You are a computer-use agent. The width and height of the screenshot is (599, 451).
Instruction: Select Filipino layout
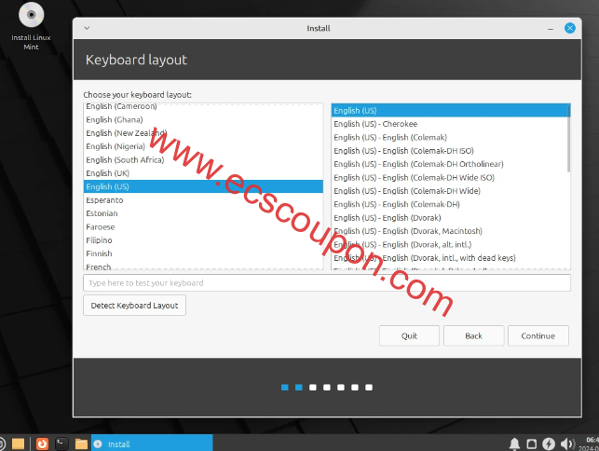203,240
